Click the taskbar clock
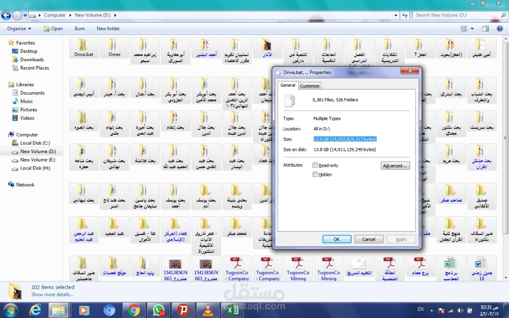Viewport: 509px width, 318px height. pos(490,310)
